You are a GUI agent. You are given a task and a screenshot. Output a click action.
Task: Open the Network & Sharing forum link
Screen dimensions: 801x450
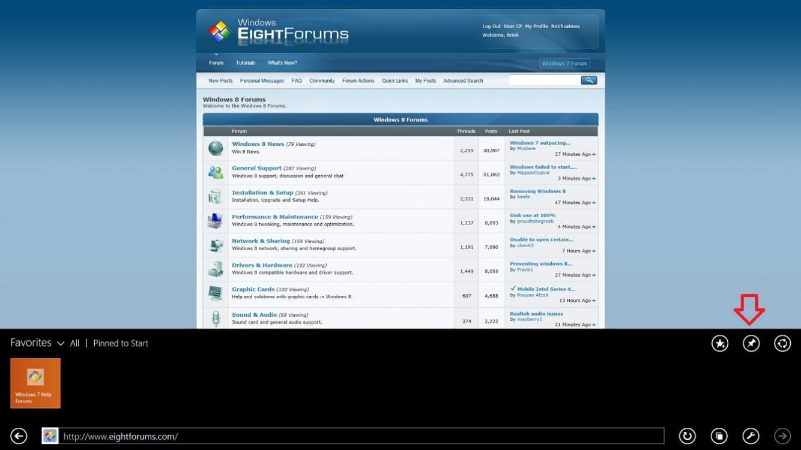(261, 241)
